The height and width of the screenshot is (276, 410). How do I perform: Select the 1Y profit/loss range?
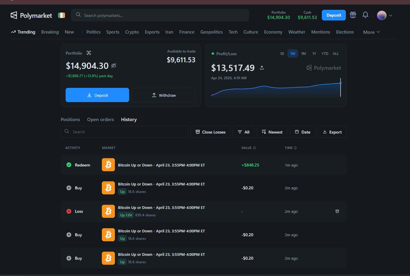coord(314,54)
